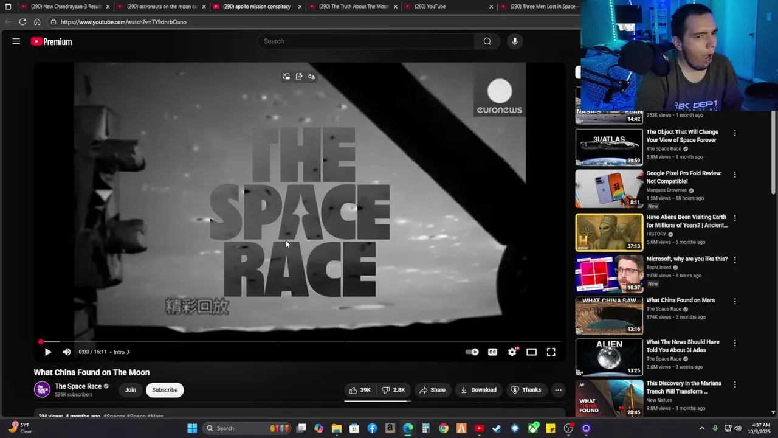Open the Ancient Aliens HISTORY thumbnail
The image size is (778, 438).
point(609,232)
